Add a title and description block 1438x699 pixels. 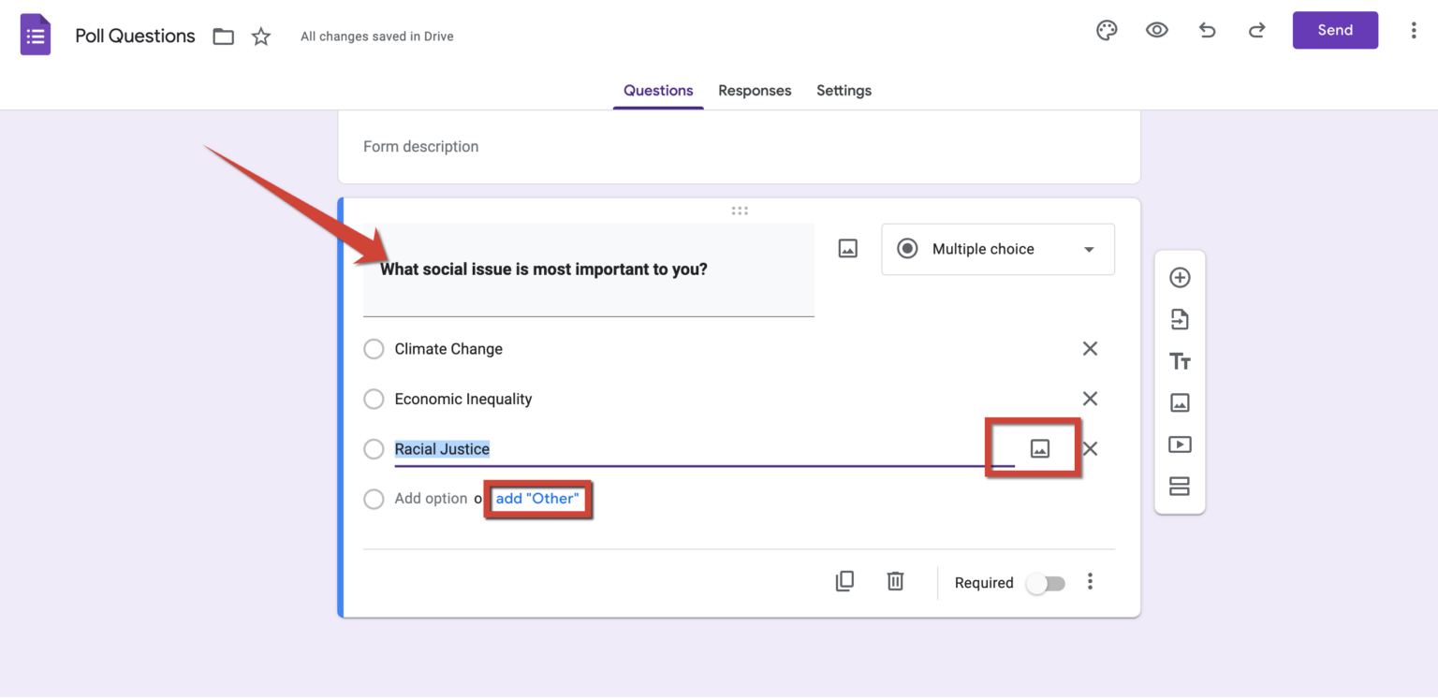pyautogui.click(x=1180, y=361)
